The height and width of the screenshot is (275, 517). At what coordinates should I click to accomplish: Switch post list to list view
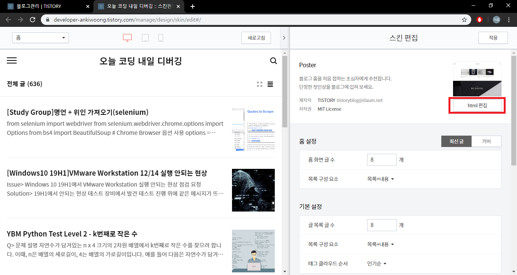pyautogui.click(x=270, y=84)
